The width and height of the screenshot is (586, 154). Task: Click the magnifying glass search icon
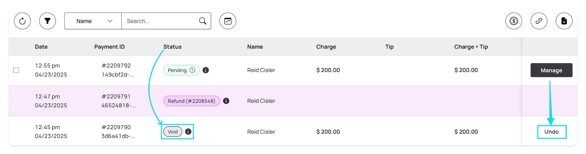pos(203,21)
